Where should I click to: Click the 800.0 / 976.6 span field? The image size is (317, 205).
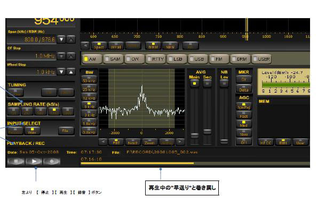31,39
